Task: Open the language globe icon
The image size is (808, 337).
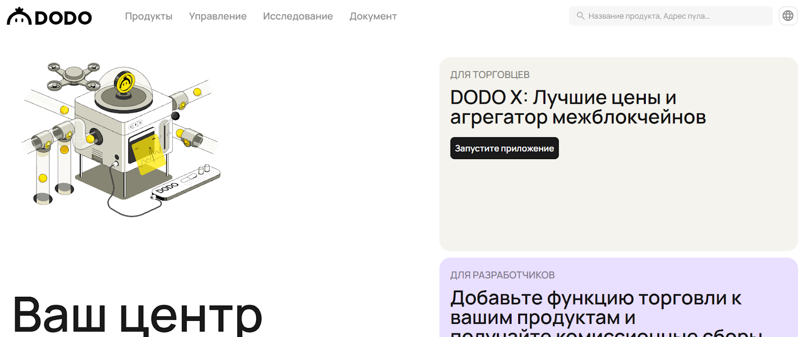Action: (788, 16)
